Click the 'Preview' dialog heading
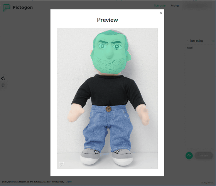Image resolution: width=216 pixels, height=186 pixels. (108, 20)
